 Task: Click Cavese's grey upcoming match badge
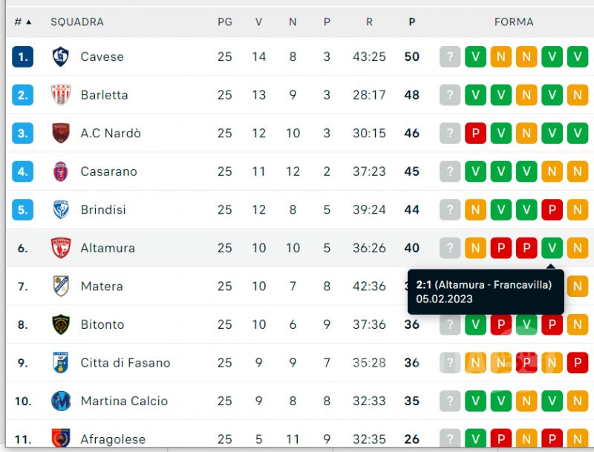[x=450, y=57]
